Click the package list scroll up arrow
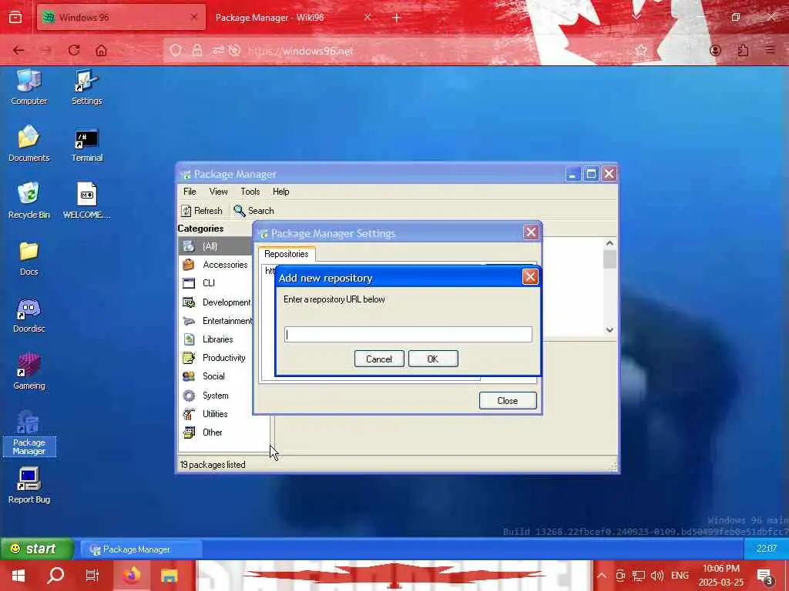 (609, 244)
